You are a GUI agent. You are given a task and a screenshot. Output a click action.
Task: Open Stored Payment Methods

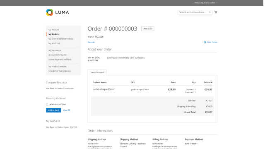[60, 60]
